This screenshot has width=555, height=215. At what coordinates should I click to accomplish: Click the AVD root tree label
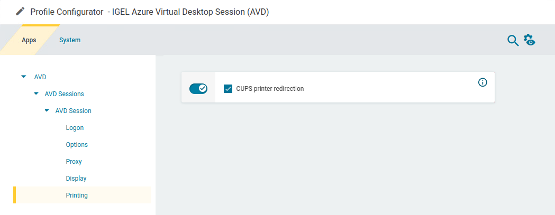(41, 77)
